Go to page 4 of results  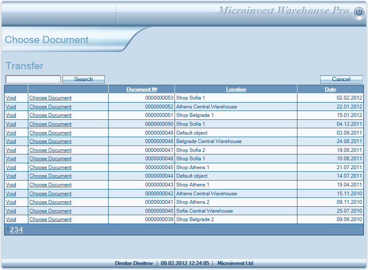tap(21, 230)
